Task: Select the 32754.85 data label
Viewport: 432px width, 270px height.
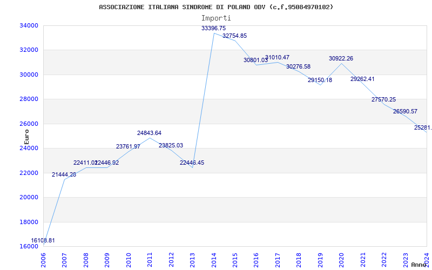Action: coord(235,36)
